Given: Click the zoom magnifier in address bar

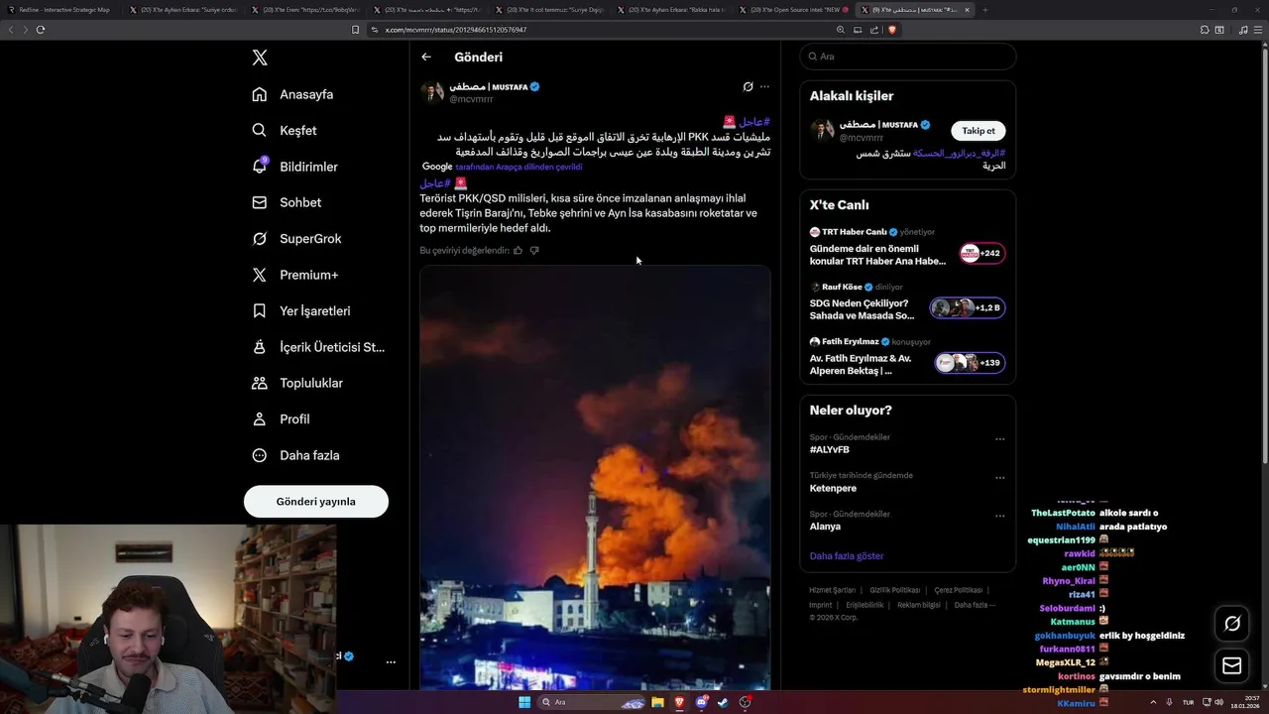Looking at the screenshot, I should tap(841, 30).
